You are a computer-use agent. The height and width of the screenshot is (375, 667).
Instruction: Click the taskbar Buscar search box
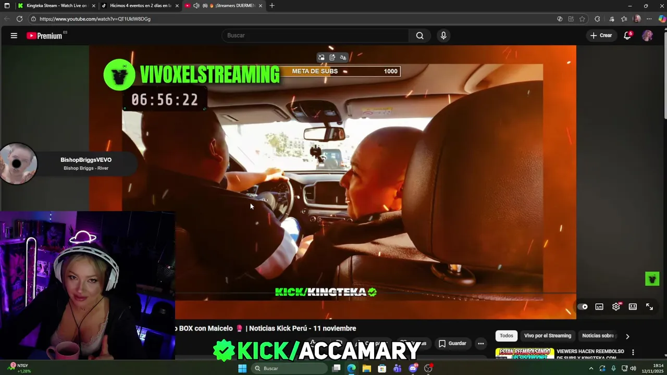click(x=289, y=368)
